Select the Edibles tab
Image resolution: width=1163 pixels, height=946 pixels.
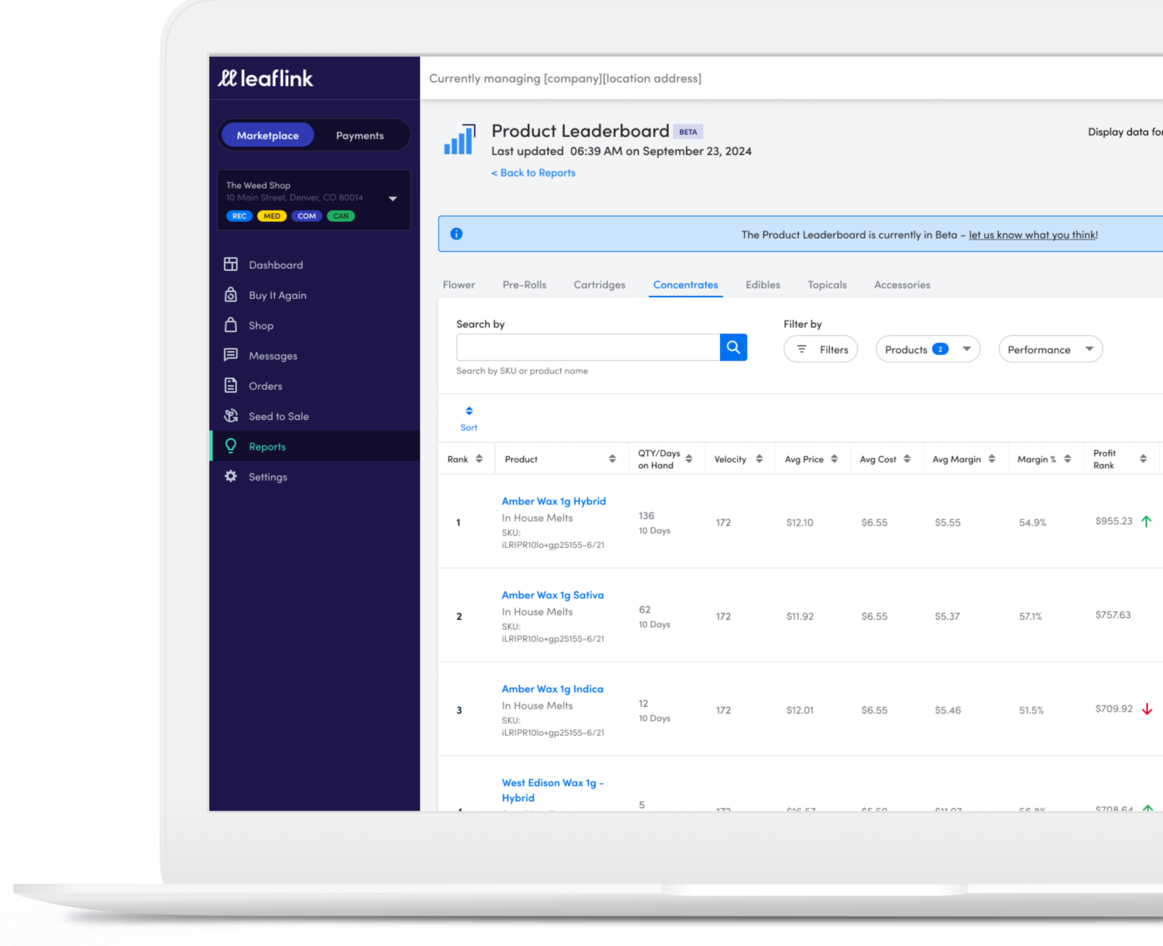coord(762,285)
